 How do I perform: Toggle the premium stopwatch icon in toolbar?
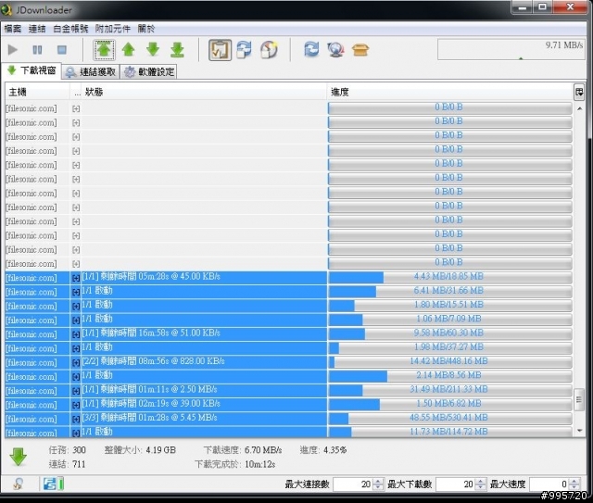[269, 49]
